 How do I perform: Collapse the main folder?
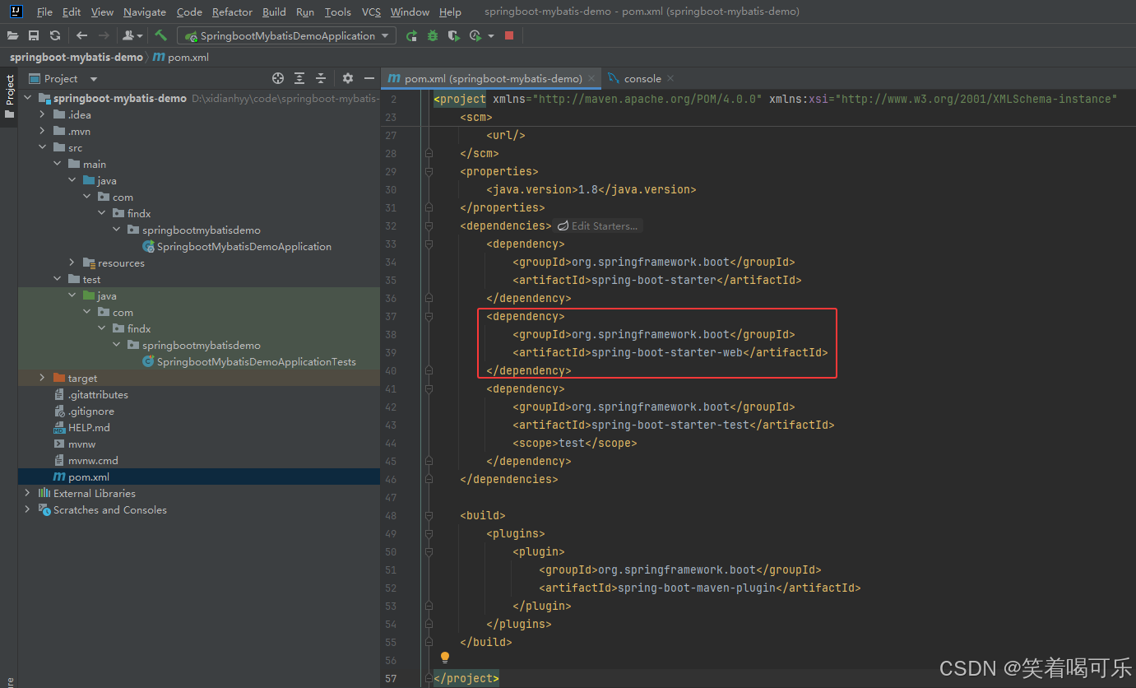click(x=57, y=164)
